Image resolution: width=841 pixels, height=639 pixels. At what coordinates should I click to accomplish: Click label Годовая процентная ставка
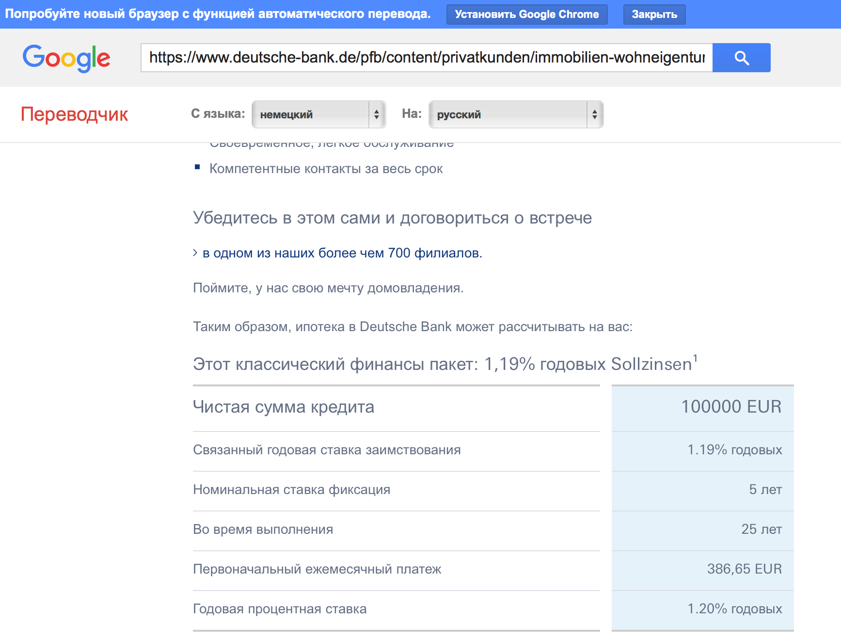[280, 609]
